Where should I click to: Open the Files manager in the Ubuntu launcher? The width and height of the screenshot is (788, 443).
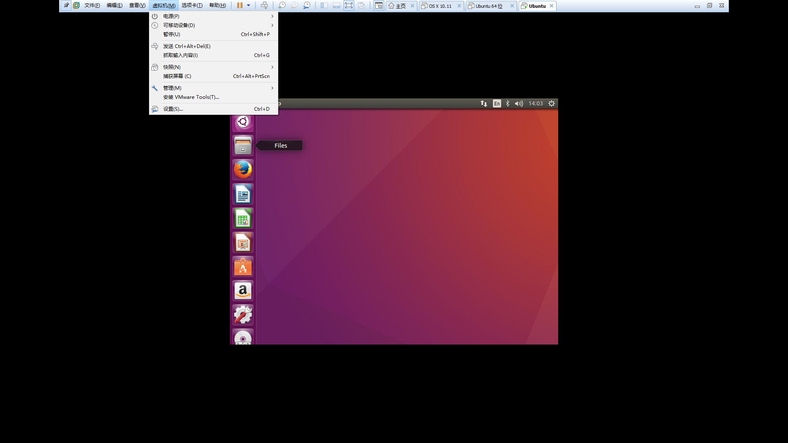243,145
